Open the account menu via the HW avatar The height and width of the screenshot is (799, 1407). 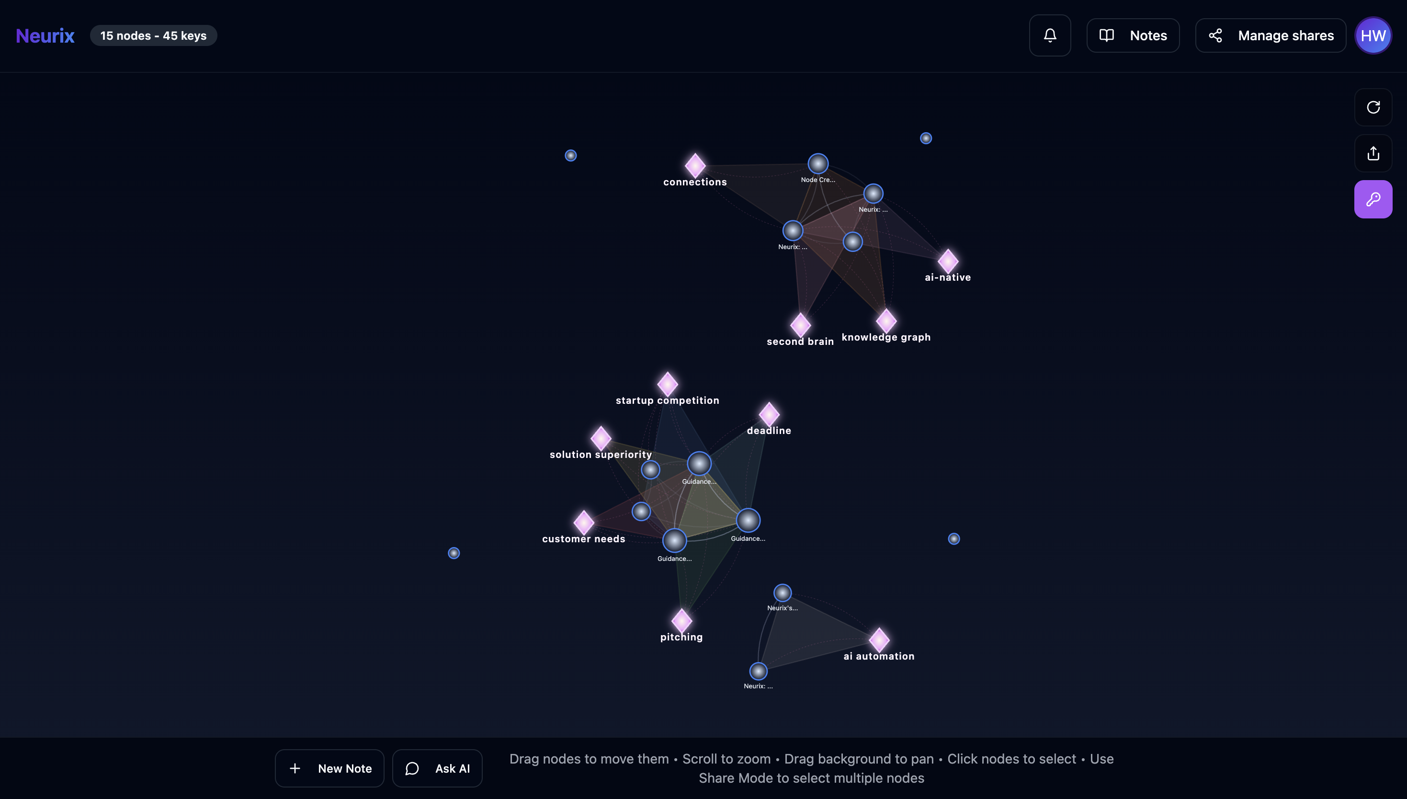coord(1373,35)
